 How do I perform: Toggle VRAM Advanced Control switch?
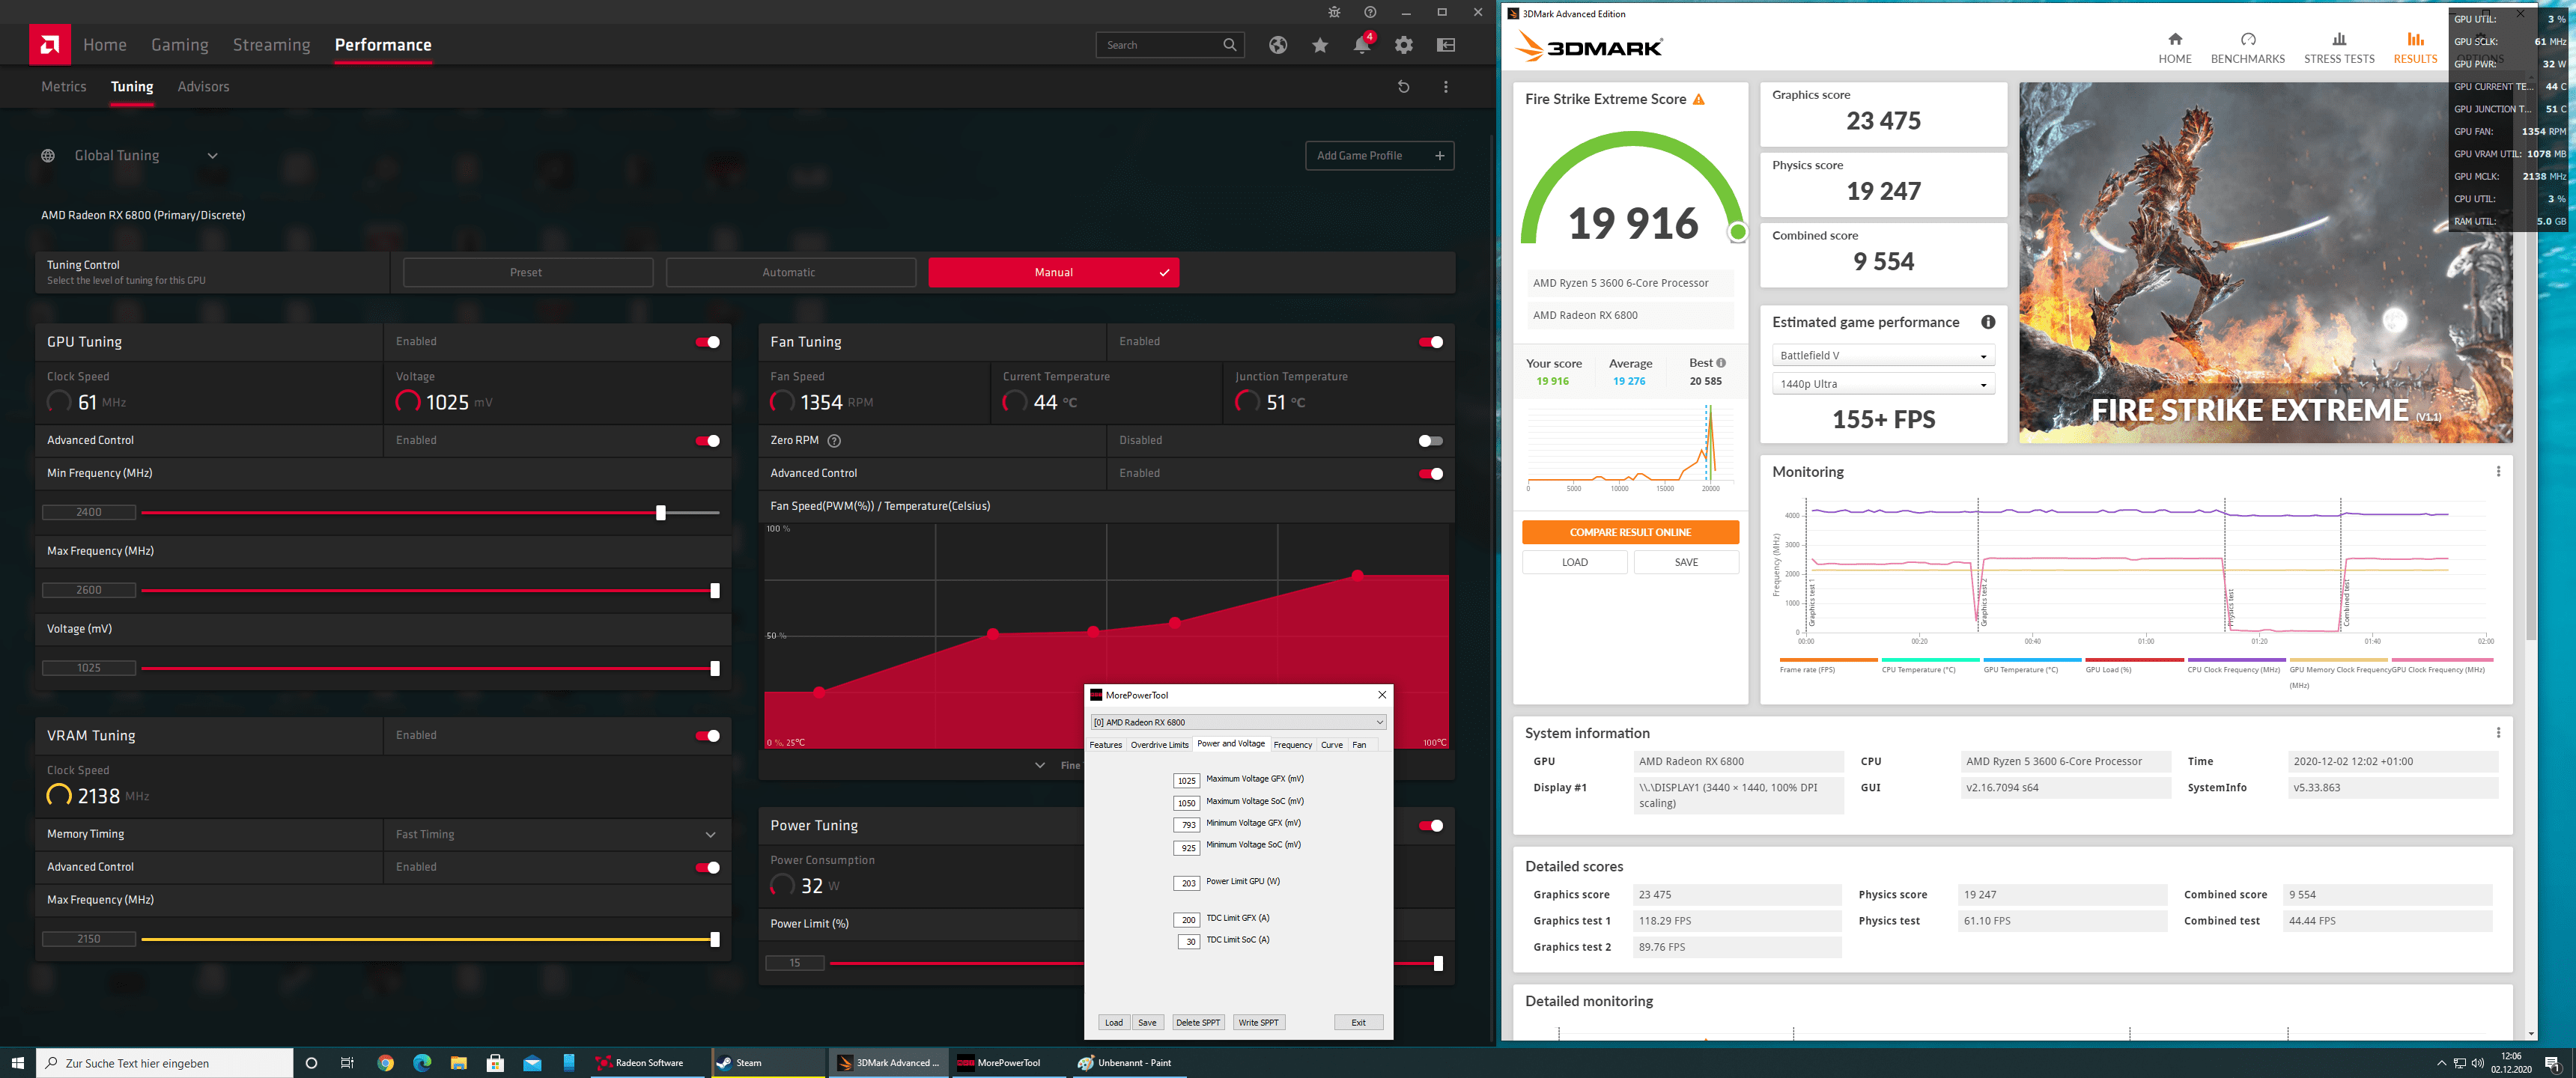[708, 868]
